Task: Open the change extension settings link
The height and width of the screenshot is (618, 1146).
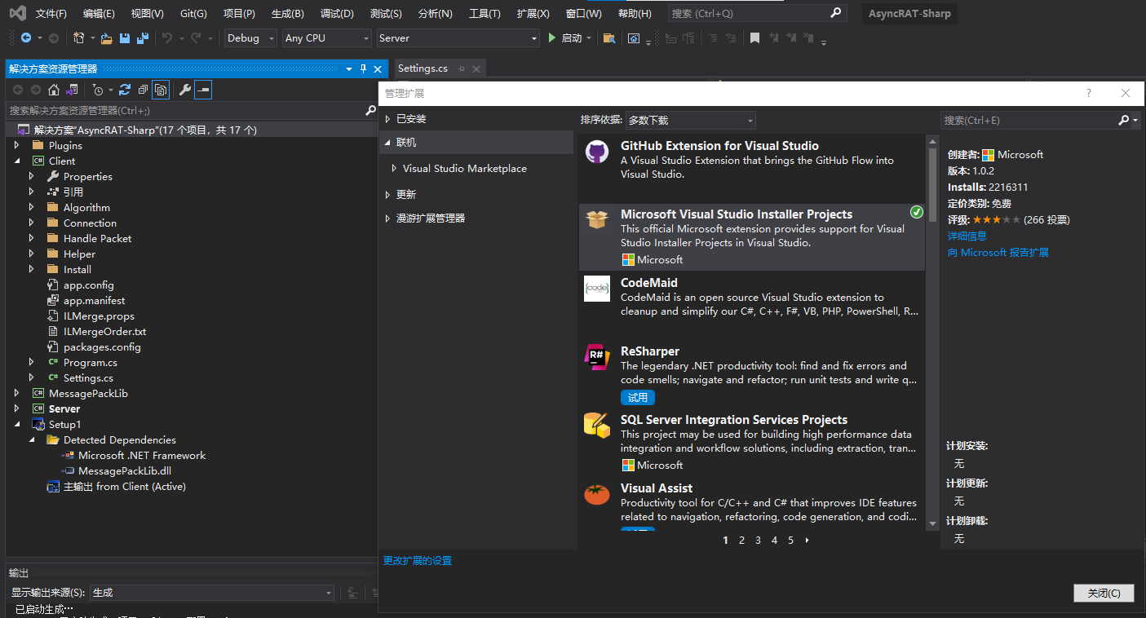Action: [418, 561]
